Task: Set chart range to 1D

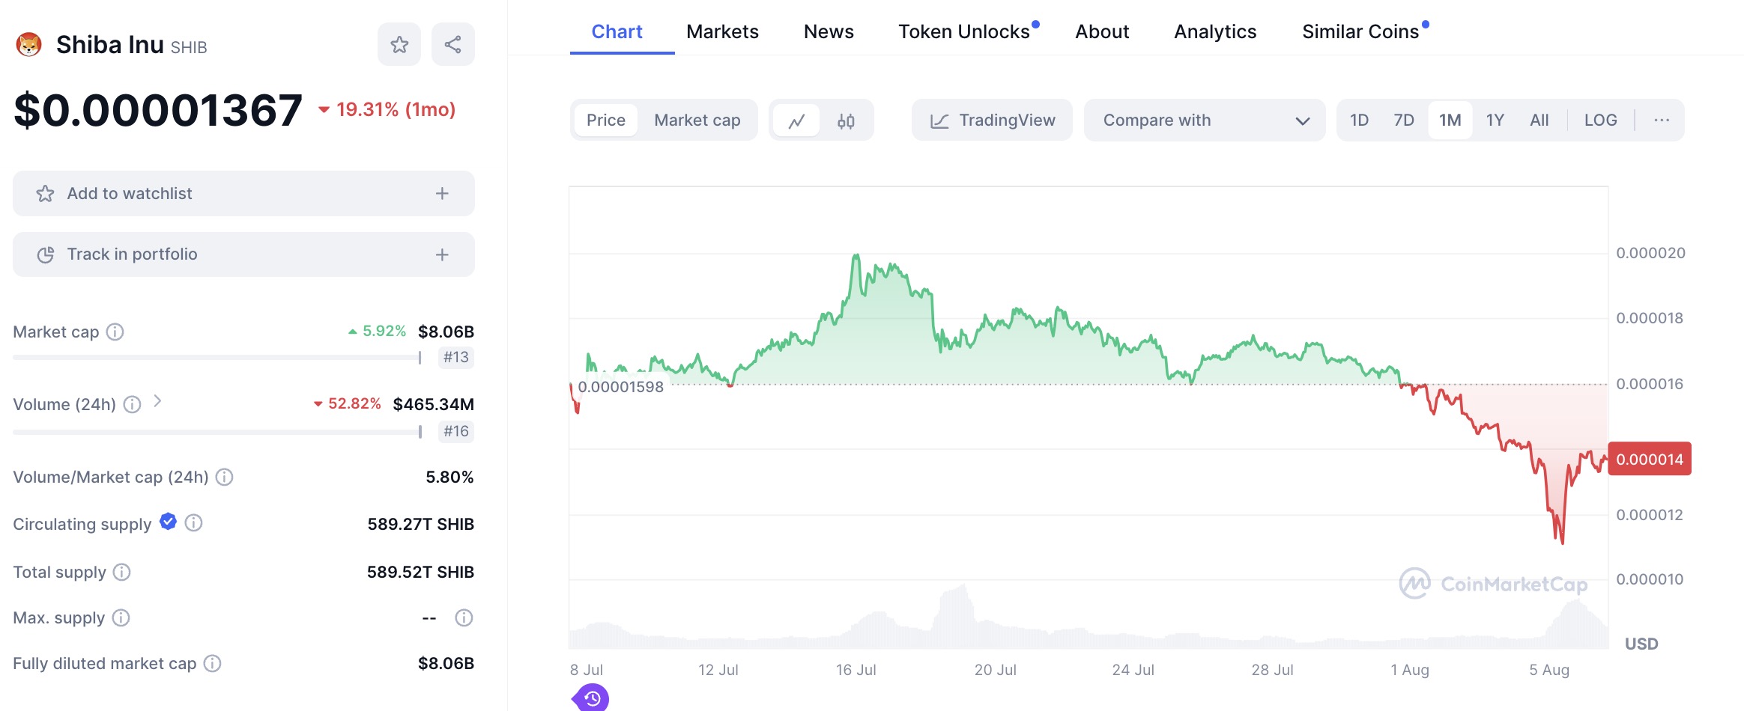Action: (x=1359, y=120)
